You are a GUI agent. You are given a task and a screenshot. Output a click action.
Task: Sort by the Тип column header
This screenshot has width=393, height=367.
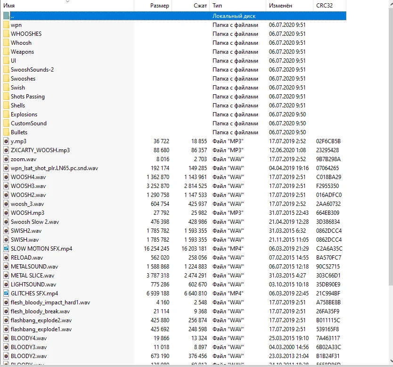(x=238, y=6)
